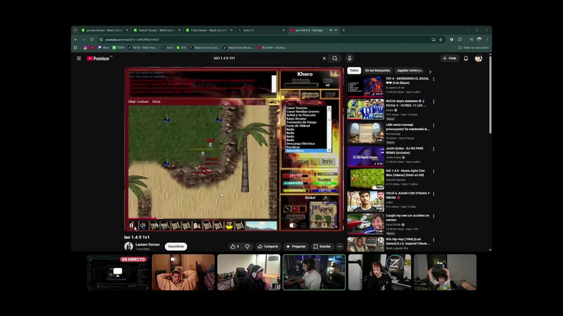Open browser apps grid in bookmarks bar

click(x=75, y=47)
